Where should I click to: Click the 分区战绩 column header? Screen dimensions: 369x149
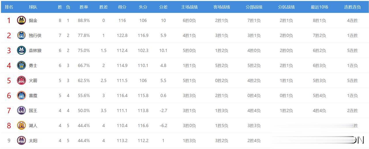tap(286, 7)
